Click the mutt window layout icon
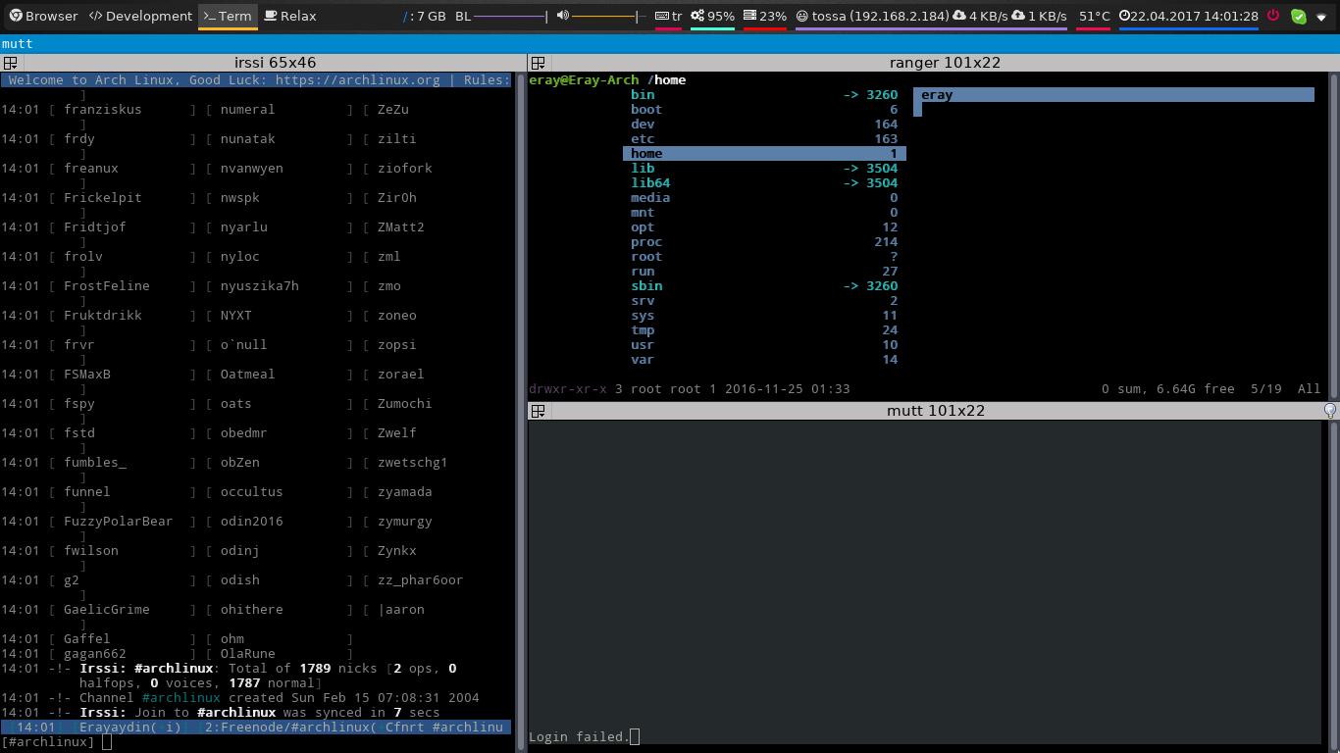The width and height of the screenshot is (1340, 753). pos(538,411)
